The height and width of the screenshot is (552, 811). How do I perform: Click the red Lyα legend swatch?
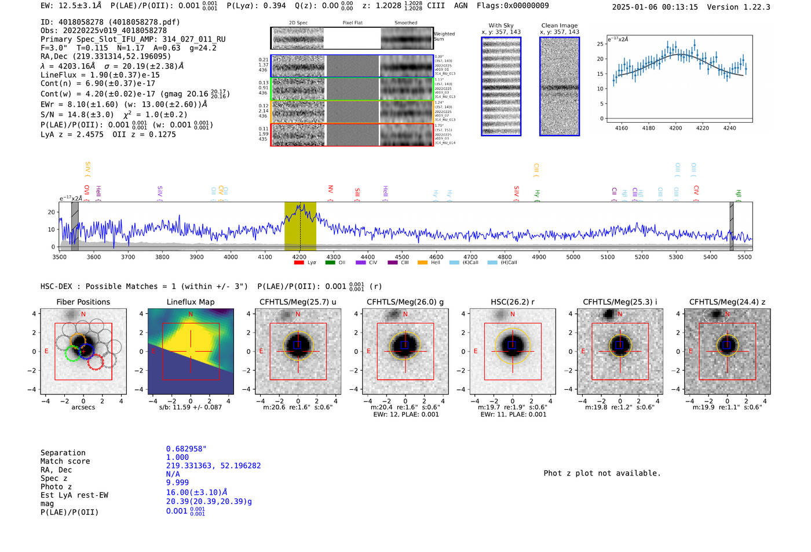pyautogui.click(x=299, y=262)
